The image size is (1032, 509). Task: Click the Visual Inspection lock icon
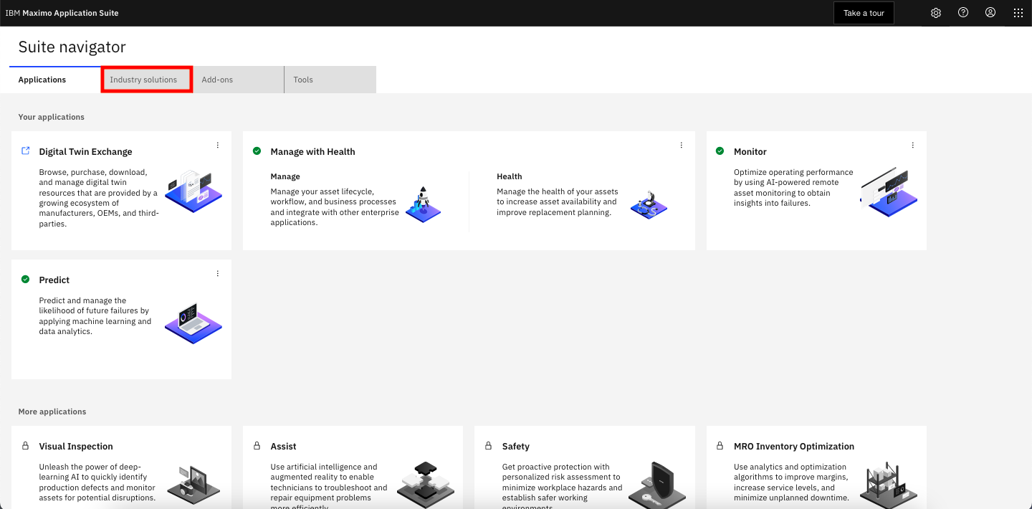26,446
